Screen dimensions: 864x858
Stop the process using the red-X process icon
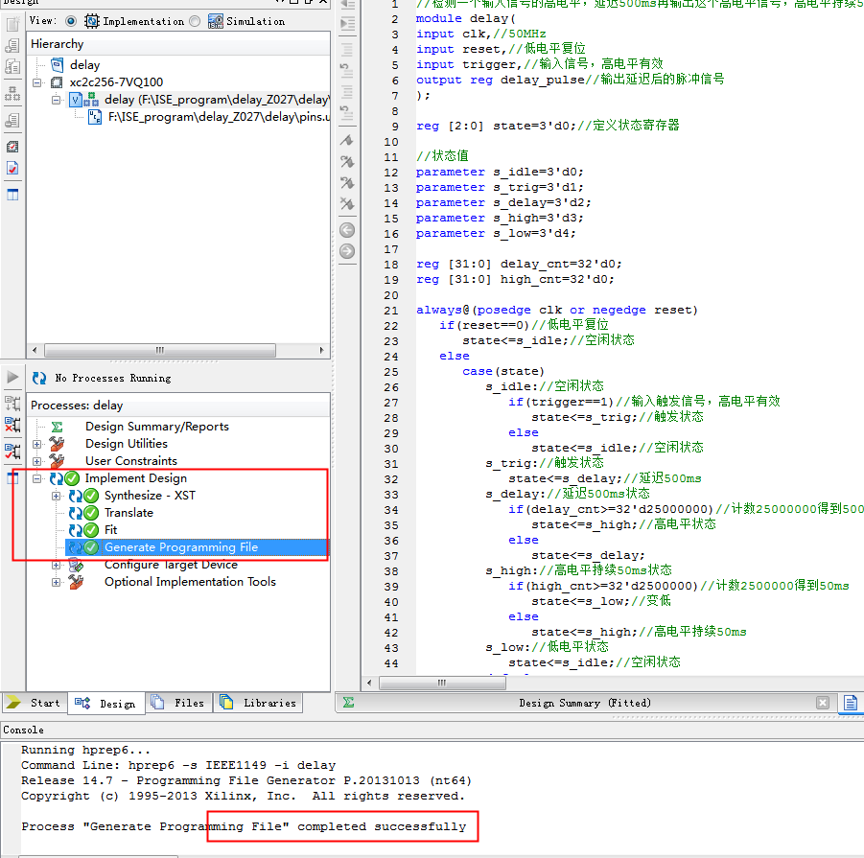pos(11,426)
